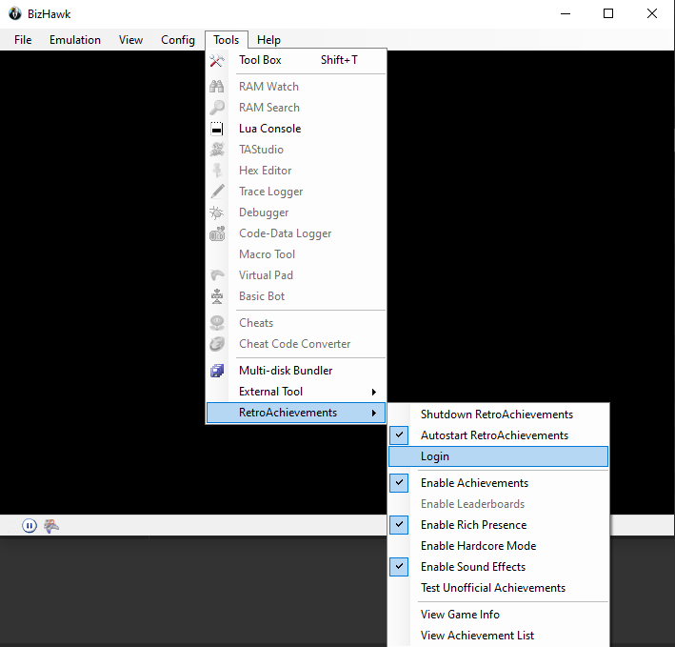Click the Debugger bug icon
Screen dimensions: 675x647
[217, 212]
